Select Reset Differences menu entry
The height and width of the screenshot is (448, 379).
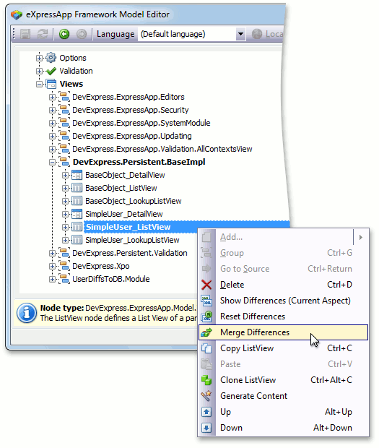284,316
